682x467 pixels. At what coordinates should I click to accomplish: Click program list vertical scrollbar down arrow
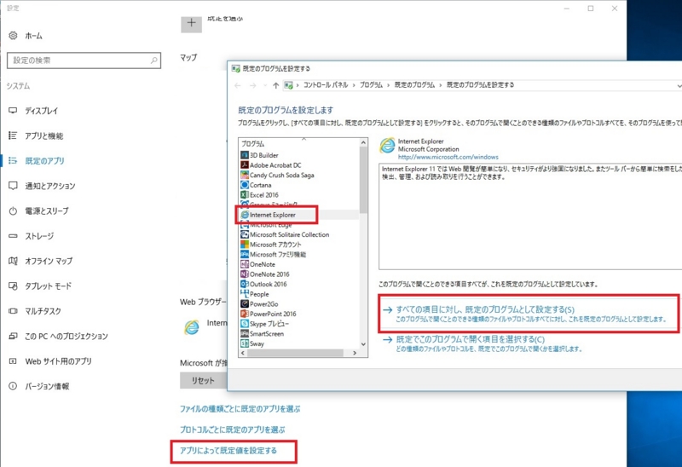(x=363, y=344)
